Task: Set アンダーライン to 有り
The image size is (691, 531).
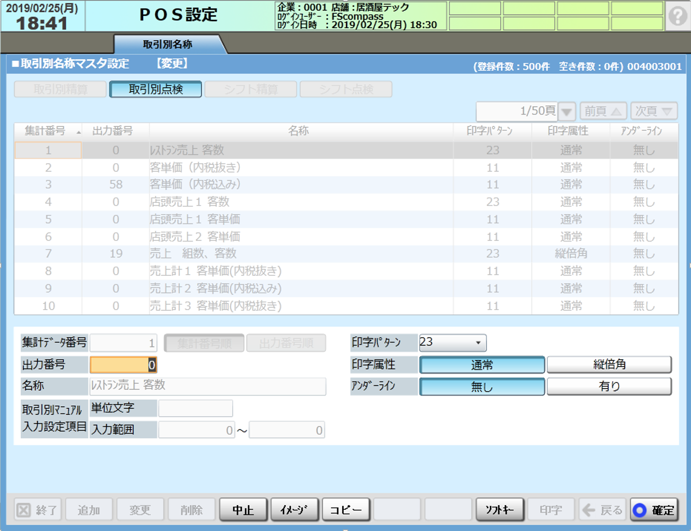Action: tap(609, 387)
